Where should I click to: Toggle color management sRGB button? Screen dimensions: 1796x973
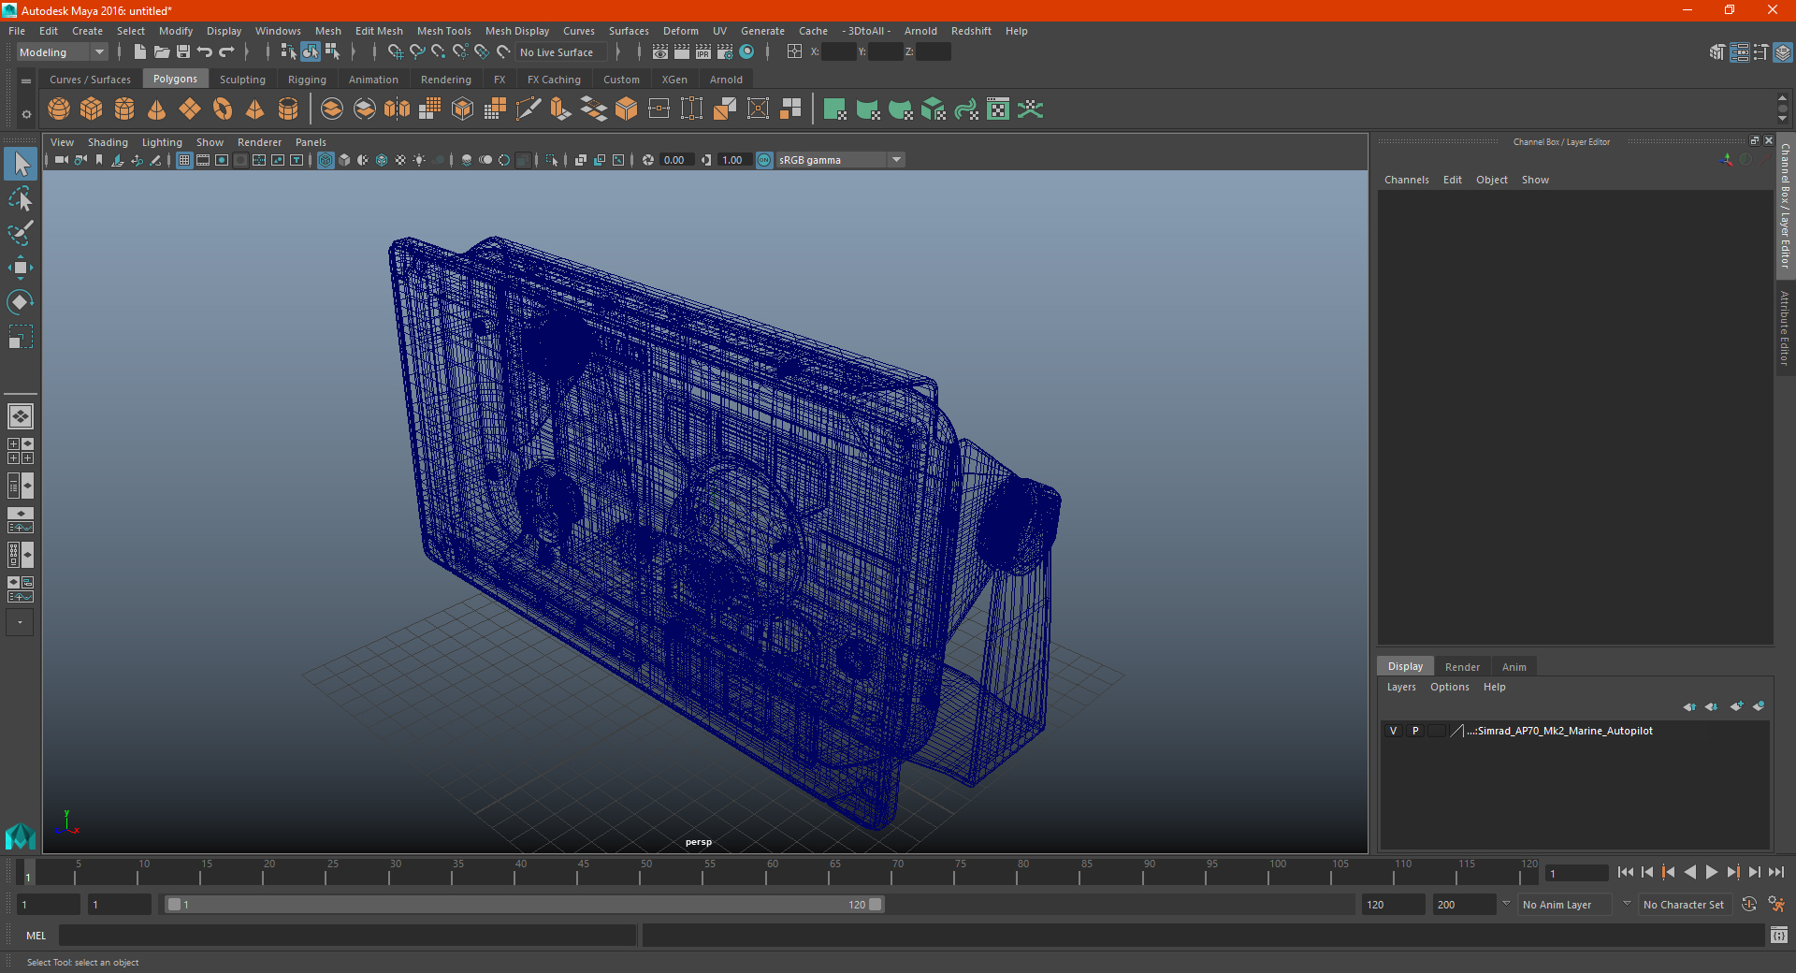764,160
